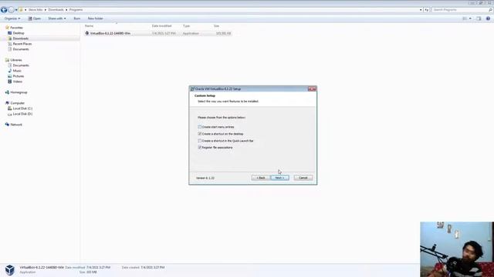Select Computer in the navigation pane

pyautogui.click(x=17, y=103)
